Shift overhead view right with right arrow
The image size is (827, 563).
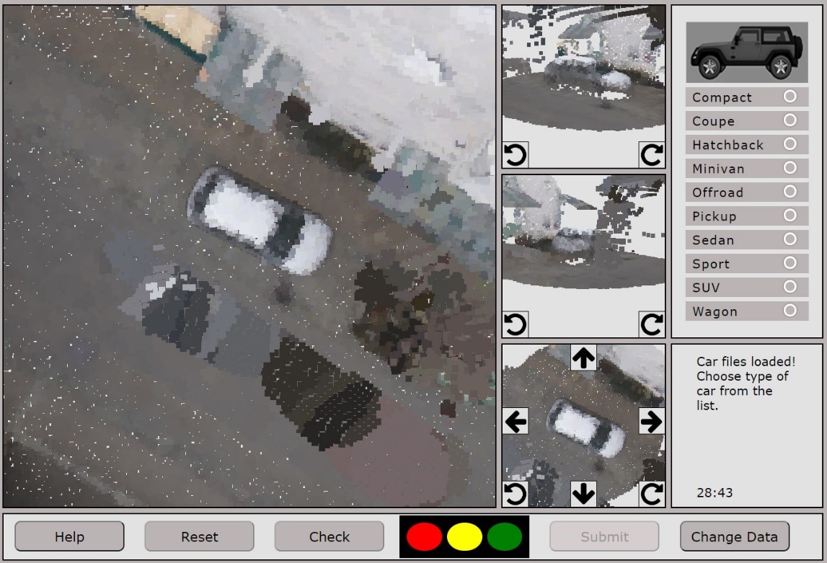click(651, 421)
